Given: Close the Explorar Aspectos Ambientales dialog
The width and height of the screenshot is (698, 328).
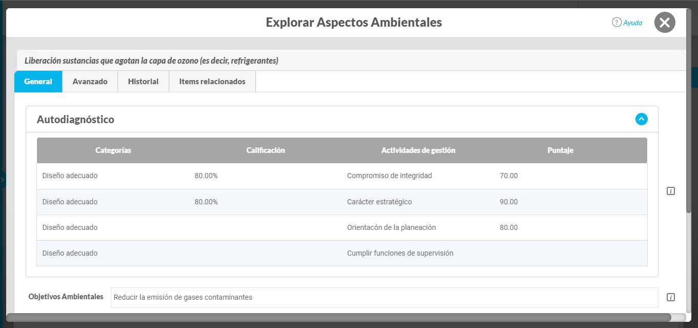Looking at the screenshot, I should pyautogui.click(x=665, y=23).
